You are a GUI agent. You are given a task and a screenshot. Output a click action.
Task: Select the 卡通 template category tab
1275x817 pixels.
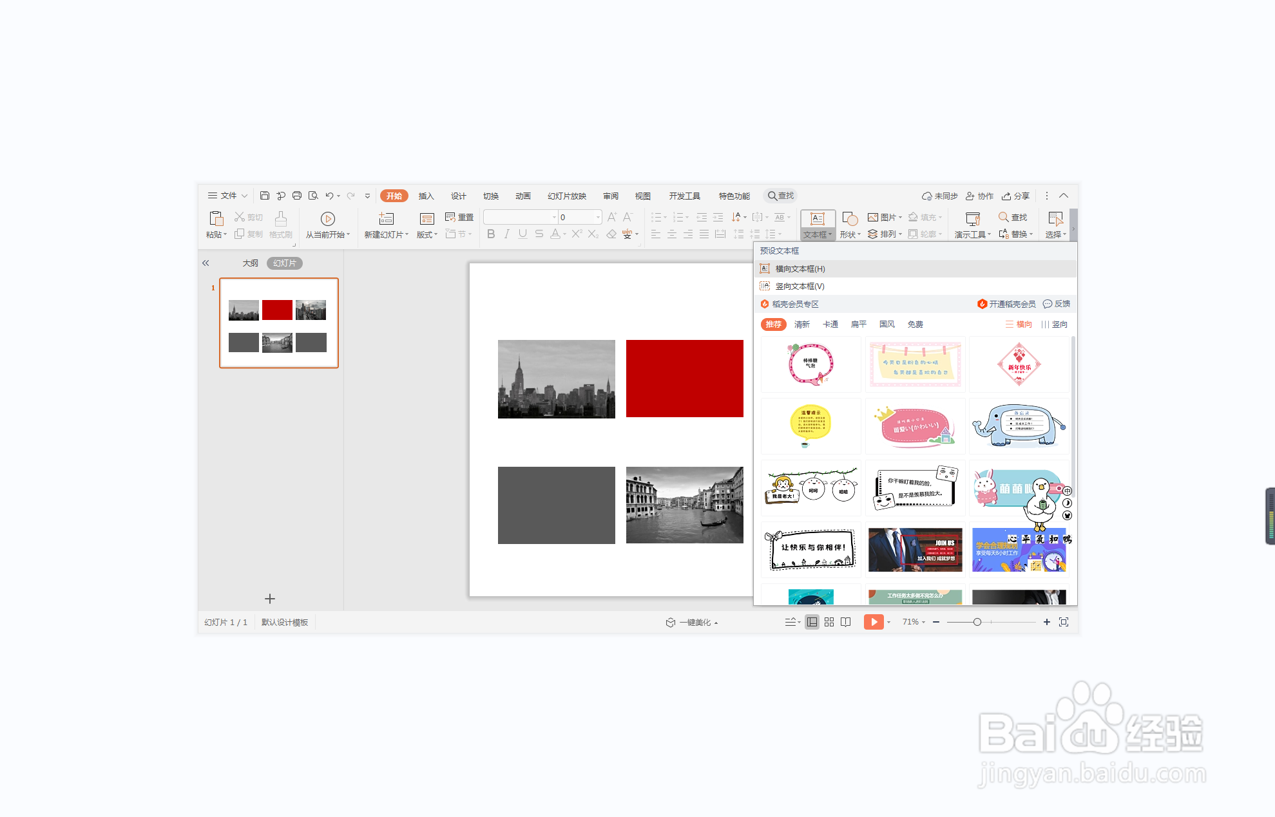(830, 324)
